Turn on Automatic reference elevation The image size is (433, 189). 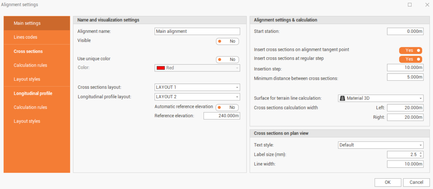(x=227, y=107)
